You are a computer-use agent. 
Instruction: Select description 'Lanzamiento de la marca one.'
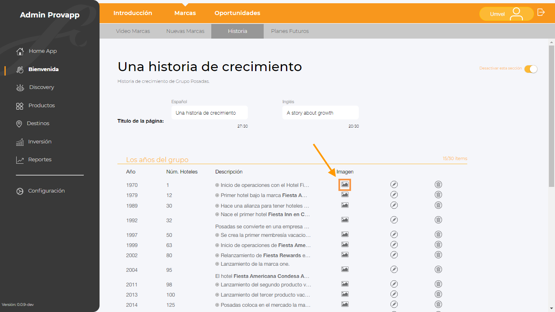tap(255, 264)
